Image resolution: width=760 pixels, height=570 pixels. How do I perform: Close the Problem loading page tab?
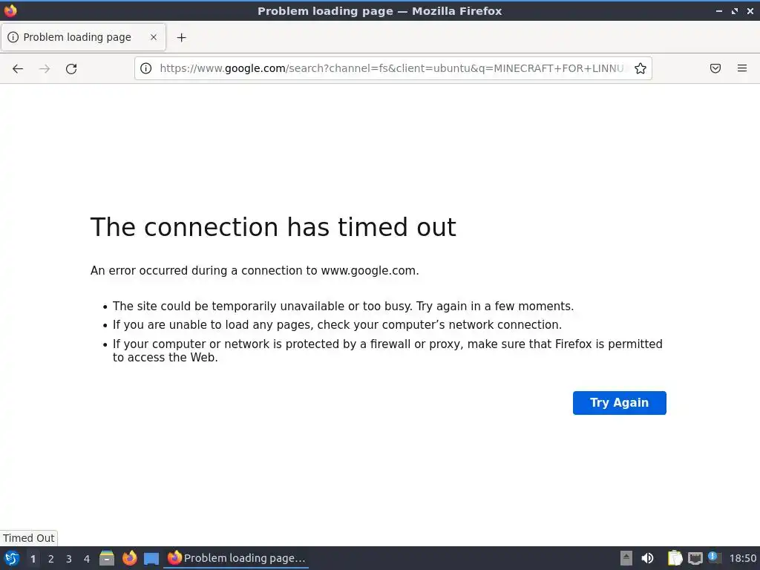pos(154,37)
